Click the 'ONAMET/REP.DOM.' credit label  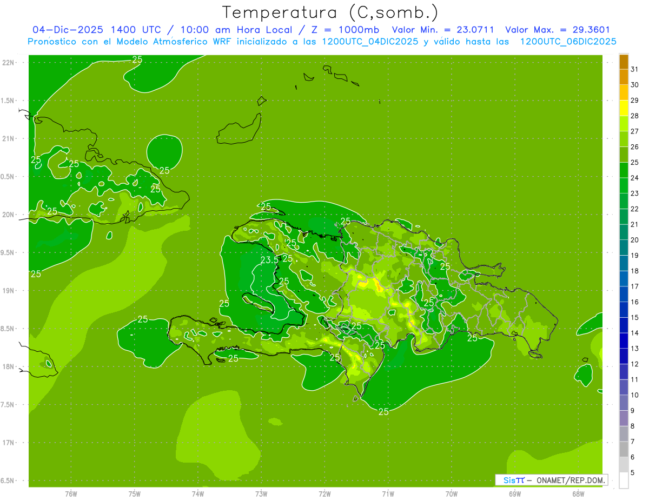pos(570,480)
